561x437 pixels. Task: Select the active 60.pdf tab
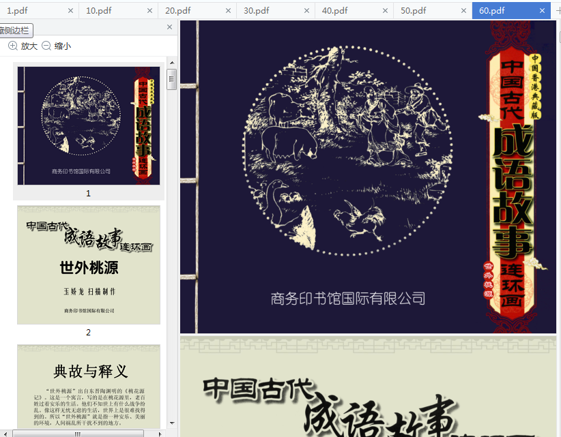[512, 11]
